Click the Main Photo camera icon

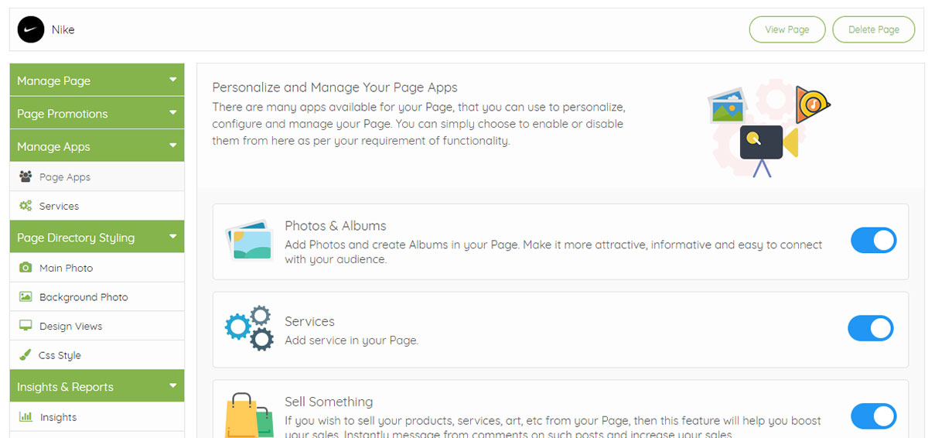[x=26, y=268]
